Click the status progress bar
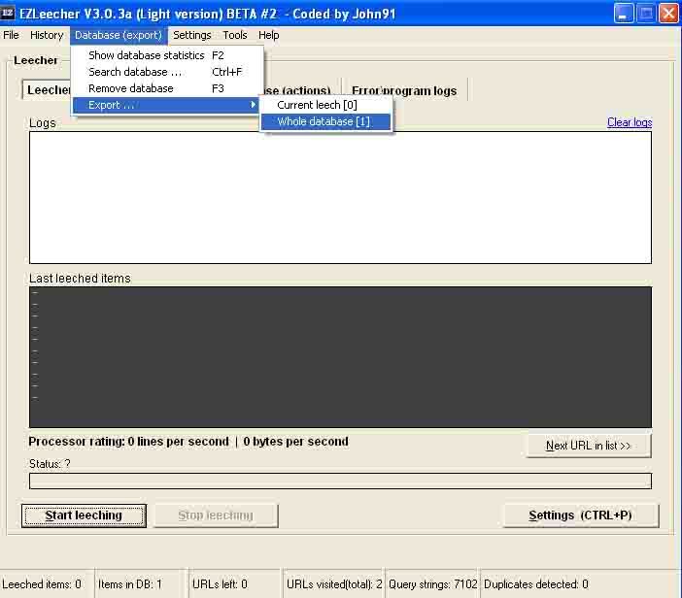Image resolution: width=682 pixels, height=598 pixels. click(340, 482)
